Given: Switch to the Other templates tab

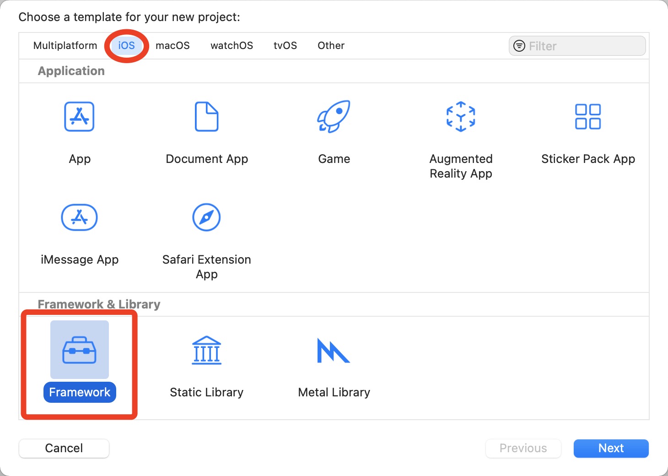Looking at the screenshot, I should 331,45.
